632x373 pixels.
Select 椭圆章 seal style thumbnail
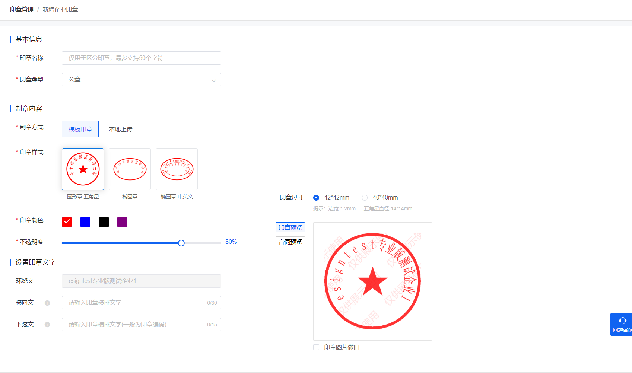pyautogui.click(x=130, y=169)
